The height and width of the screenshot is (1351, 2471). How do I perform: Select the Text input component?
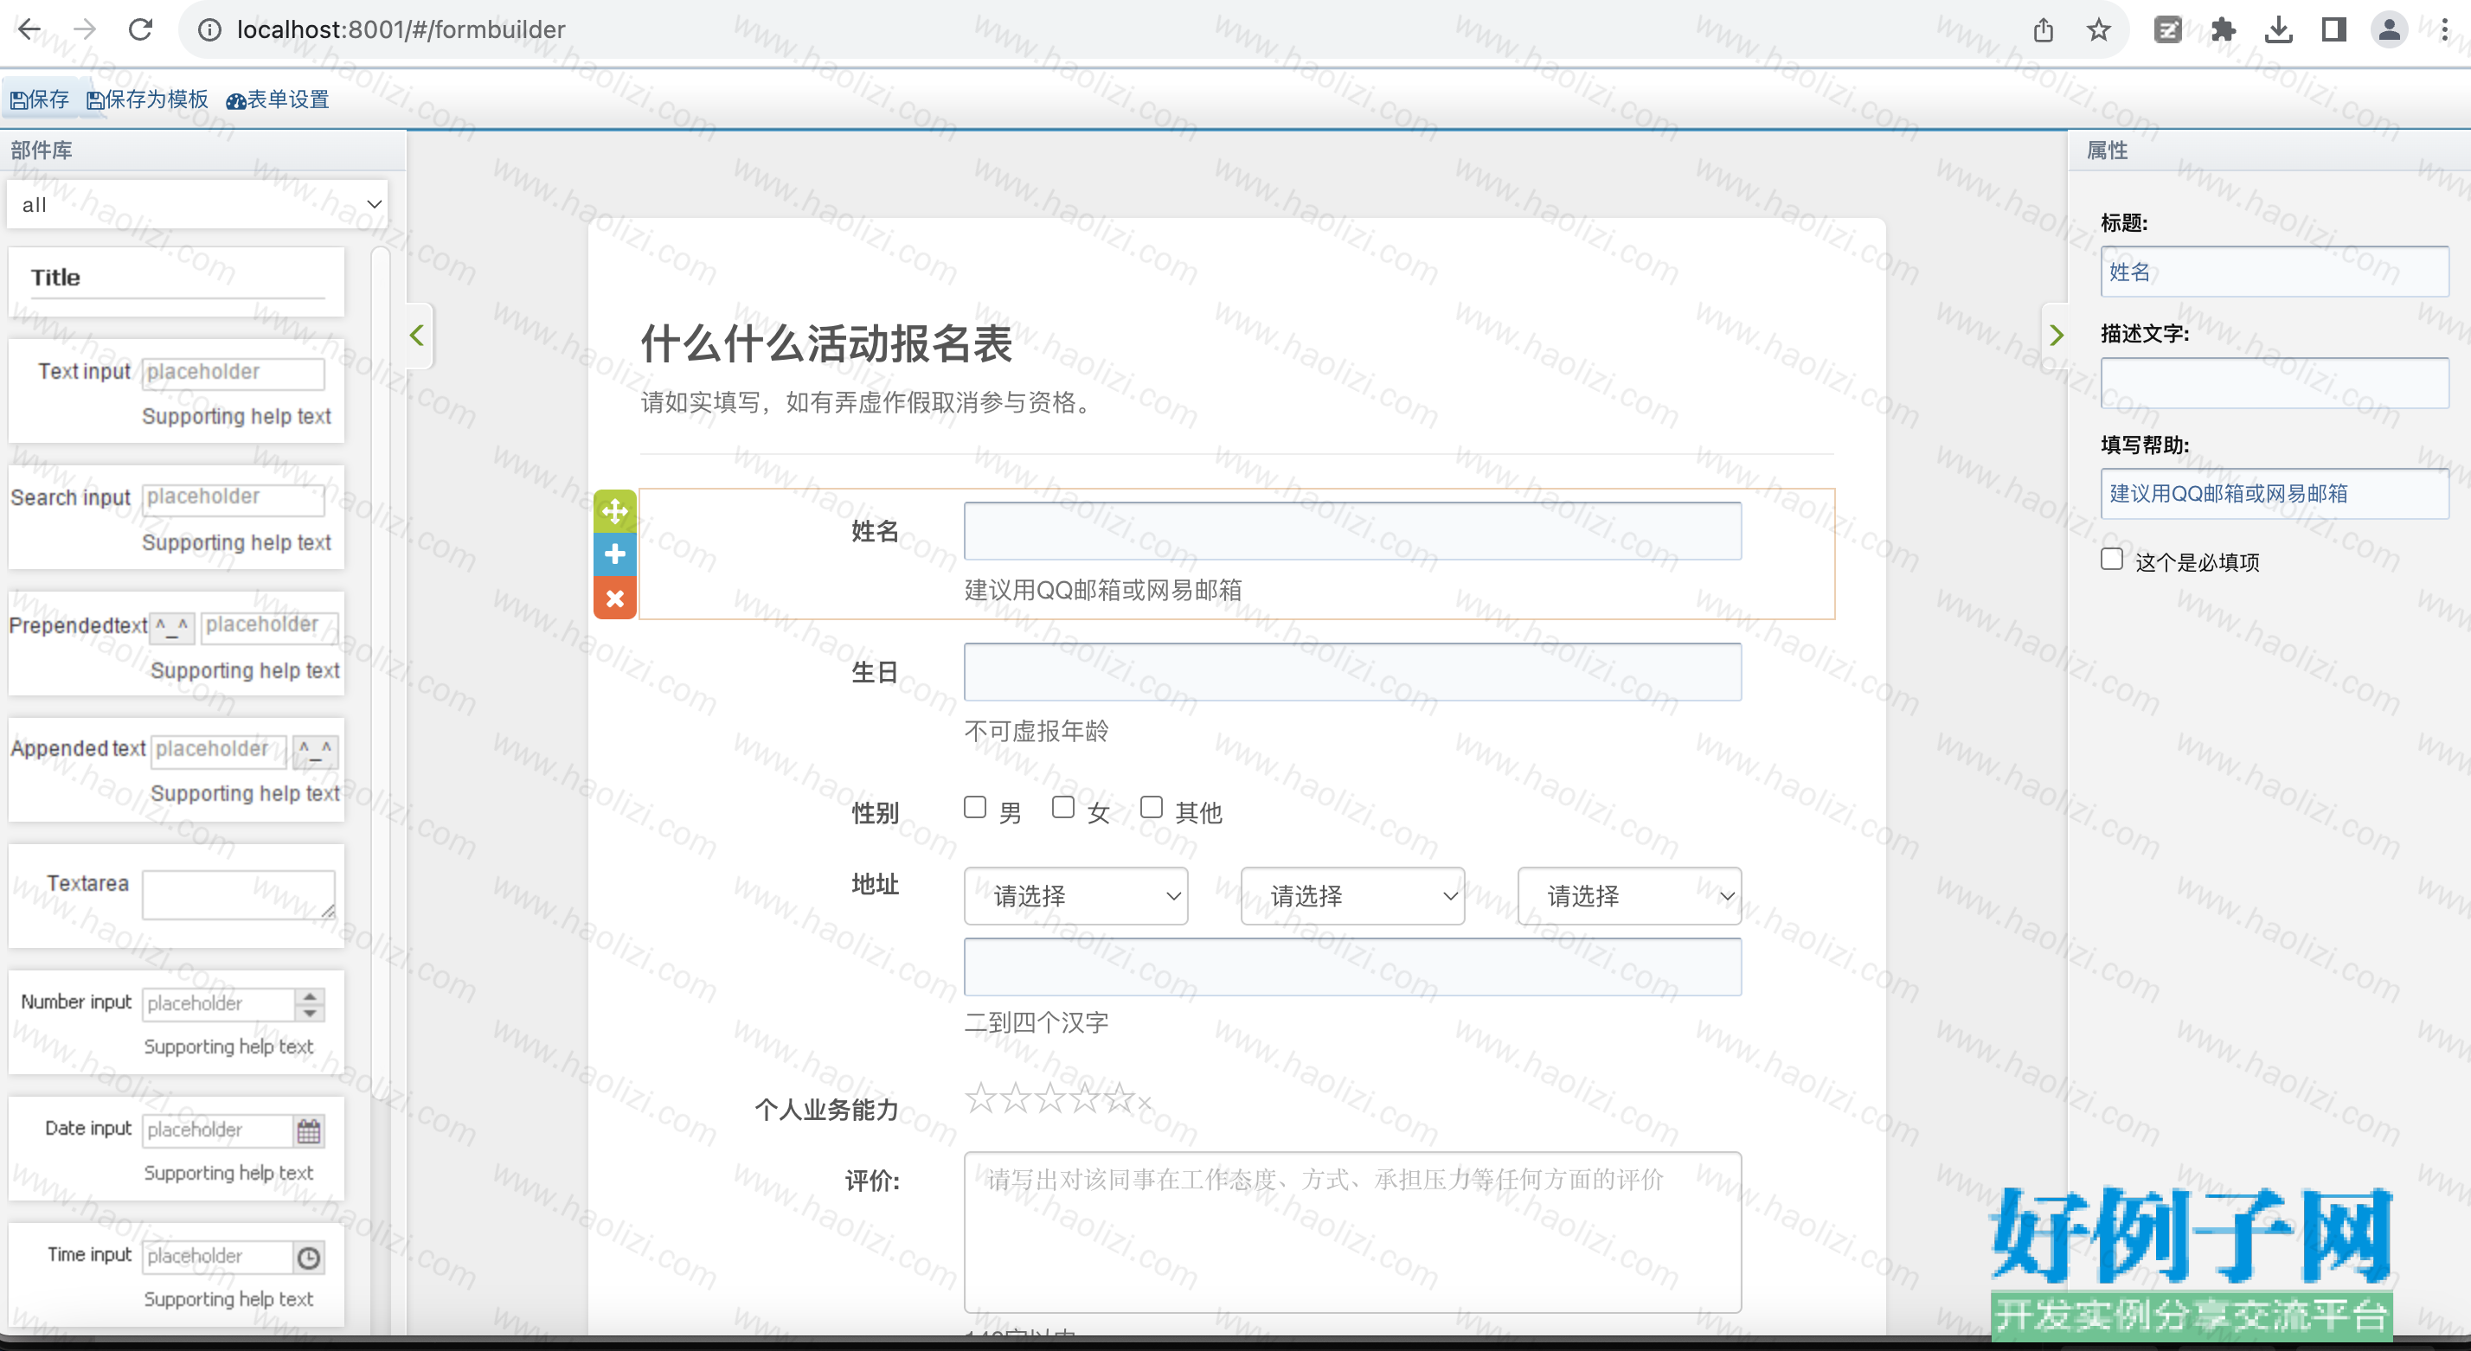tap(176, 391)
